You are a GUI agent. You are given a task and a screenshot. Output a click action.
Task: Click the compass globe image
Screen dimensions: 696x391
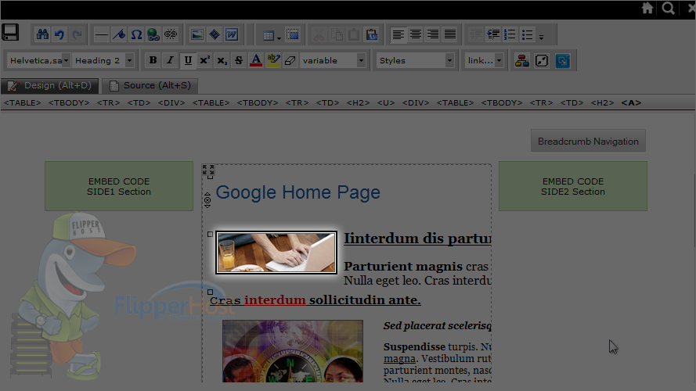293,351
